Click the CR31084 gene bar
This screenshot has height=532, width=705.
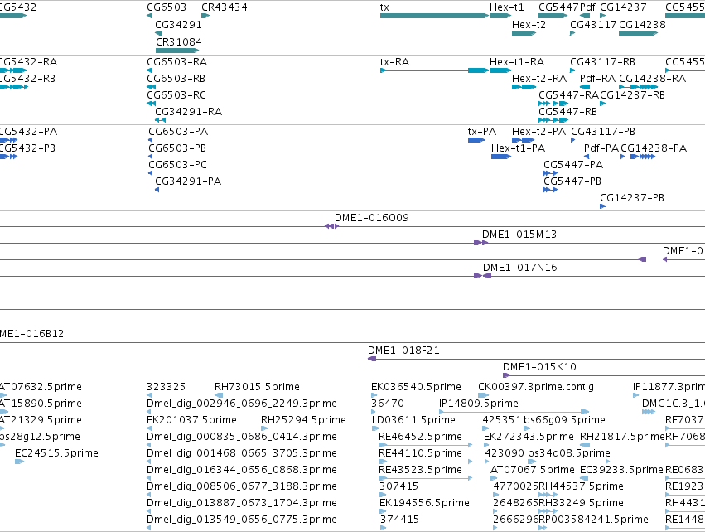click(177, 51)
